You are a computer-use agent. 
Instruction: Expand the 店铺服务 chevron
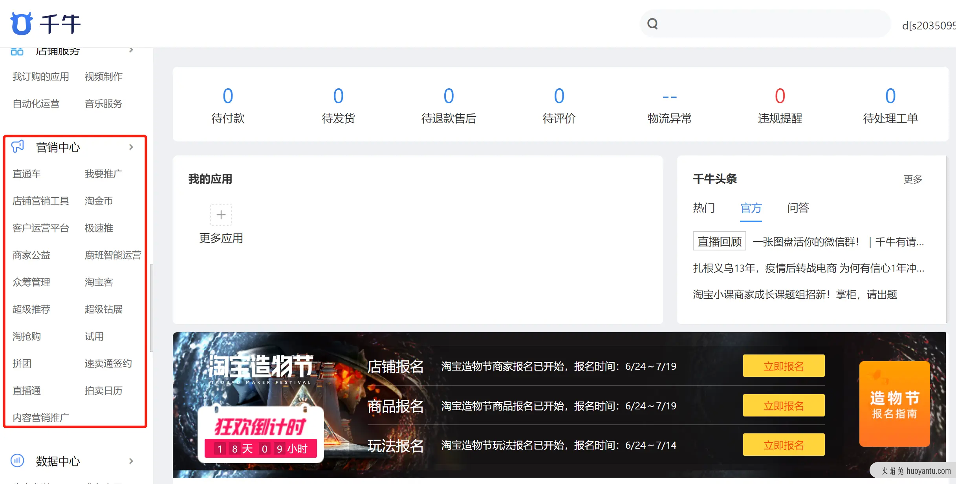coord(131,50)
